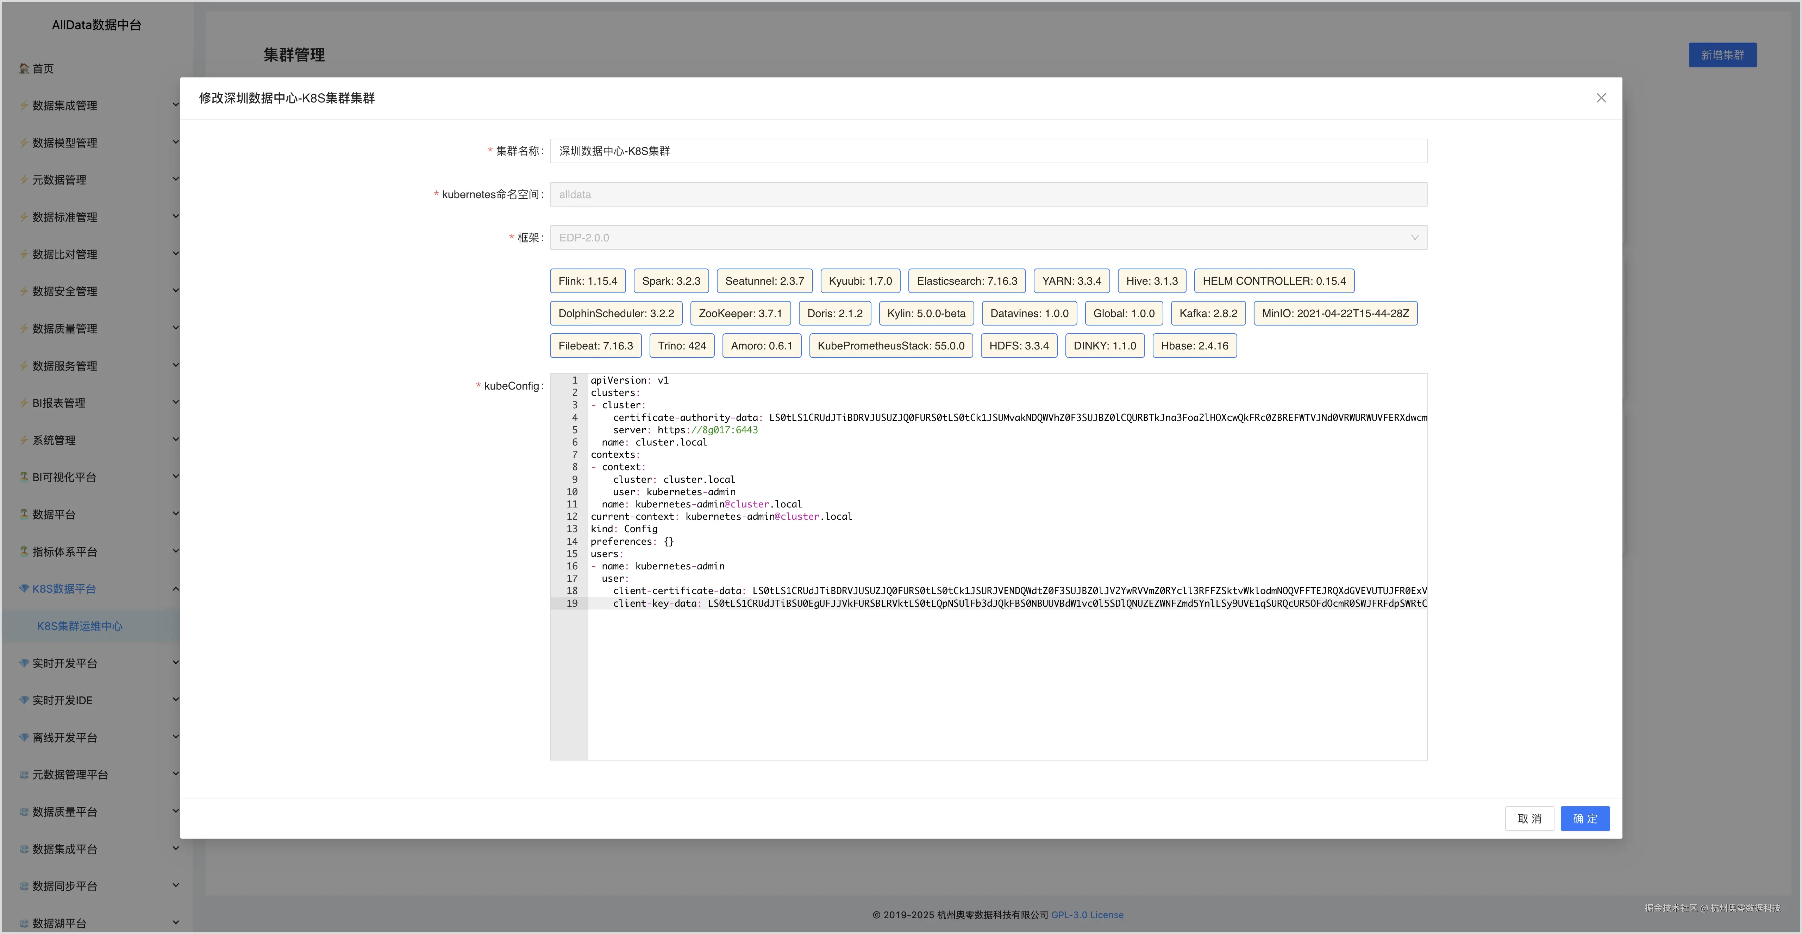Select the Flink: 1.15.4 component tag
This screenshot has height=934, width=1802.
[588, 281]
